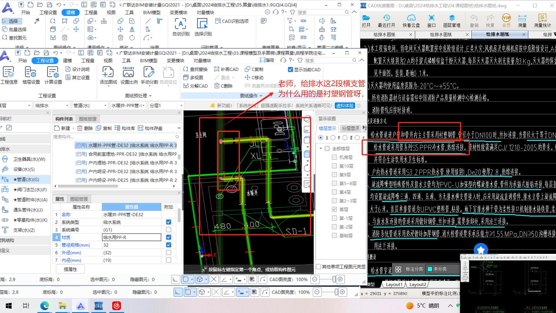The height and width of the screenshot is (313, 556).
Task: Open BIM模型 menu in front window
Action: (148, 60)
